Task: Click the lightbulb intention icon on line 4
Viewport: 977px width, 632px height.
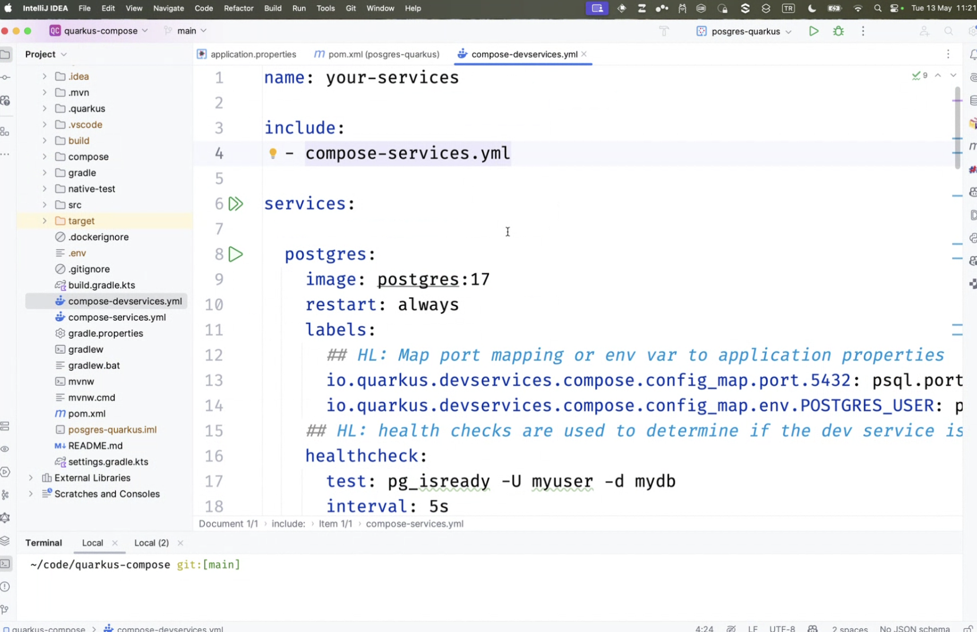Action: coord(273,153)
